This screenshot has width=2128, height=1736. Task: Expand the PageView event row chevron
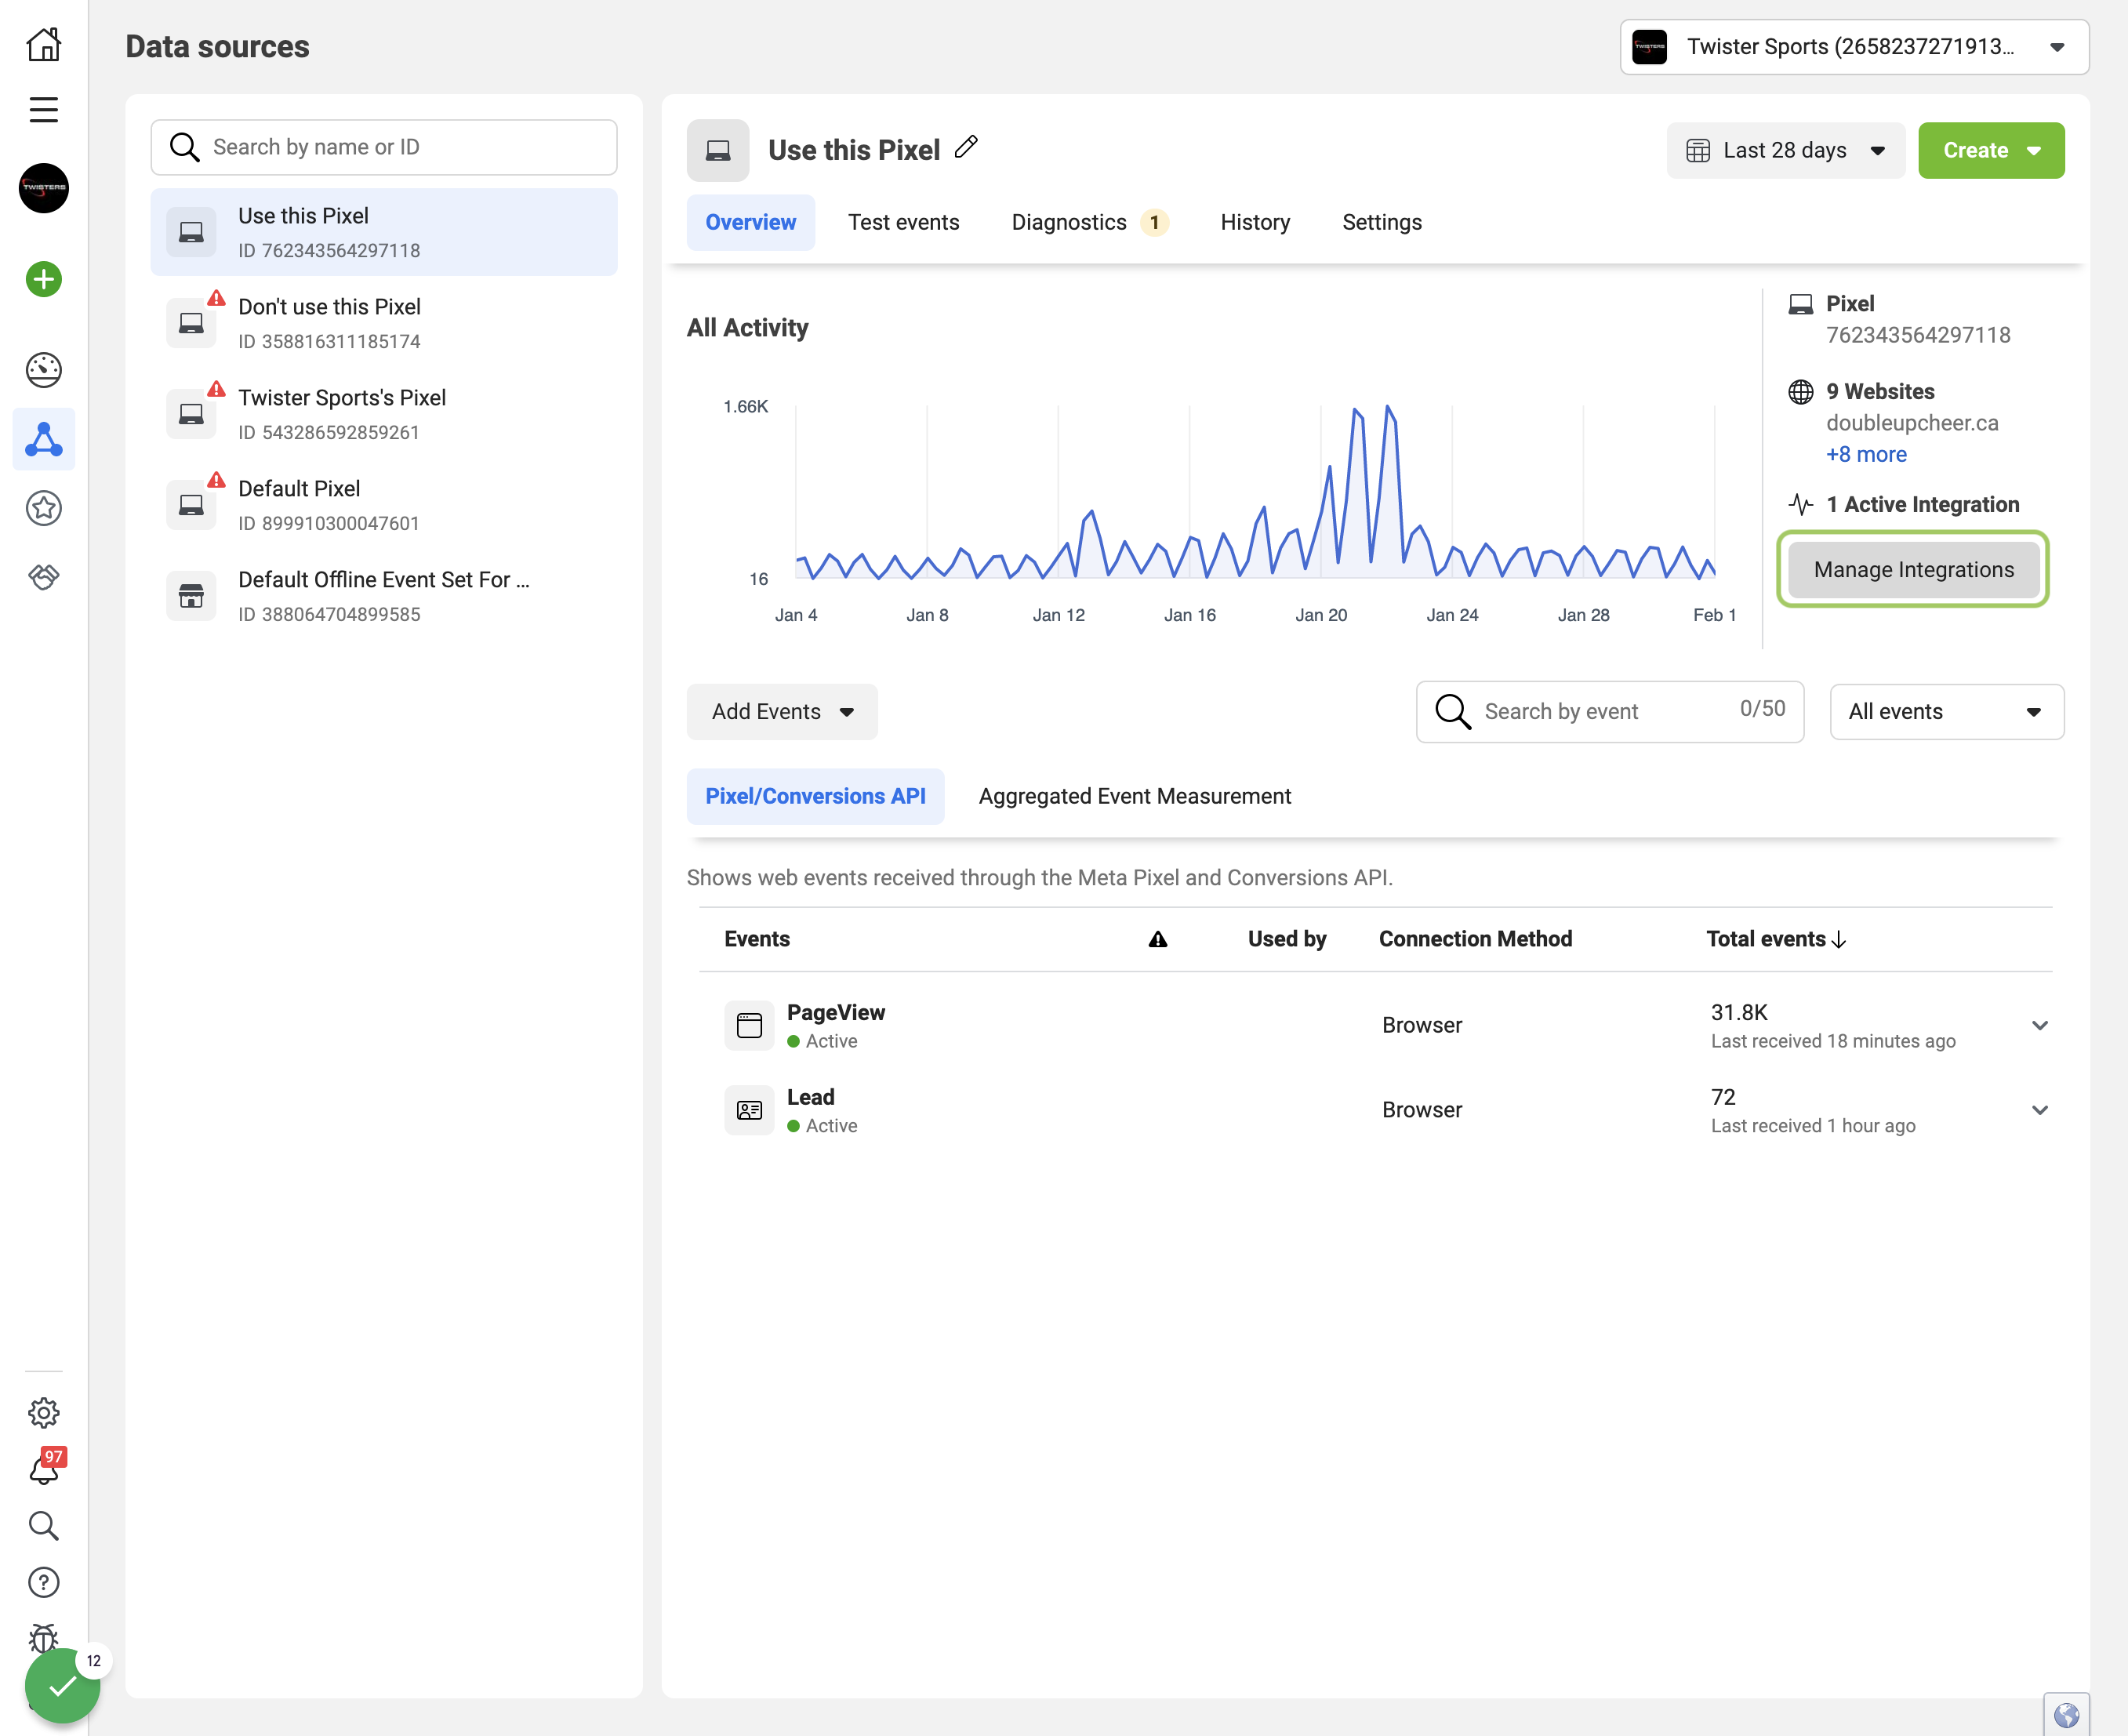pyautogui.click(x=2040, y=1025)
